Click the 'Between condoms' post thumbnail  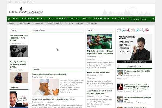point(120,99)
